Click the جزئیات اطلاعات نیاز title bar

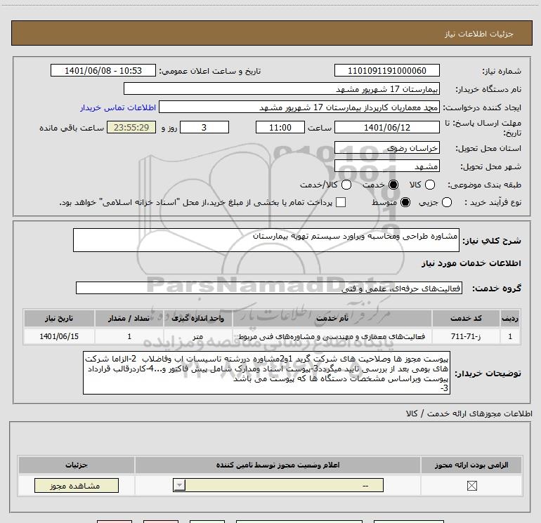pyautogui.click(x=271, y=33)
